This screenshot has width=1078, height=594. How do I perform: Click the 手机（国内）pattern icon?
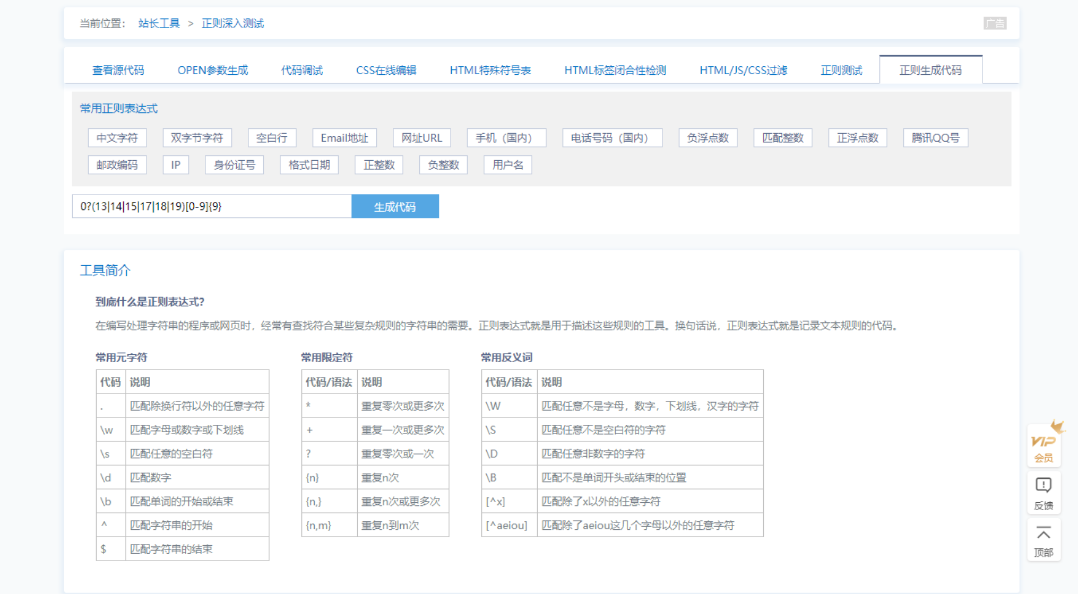[505, 138]
